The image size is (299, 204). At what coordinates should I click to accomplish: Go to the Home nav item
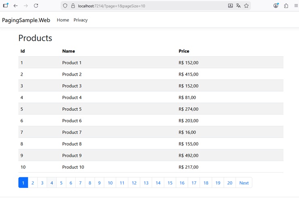coord(63,20)
